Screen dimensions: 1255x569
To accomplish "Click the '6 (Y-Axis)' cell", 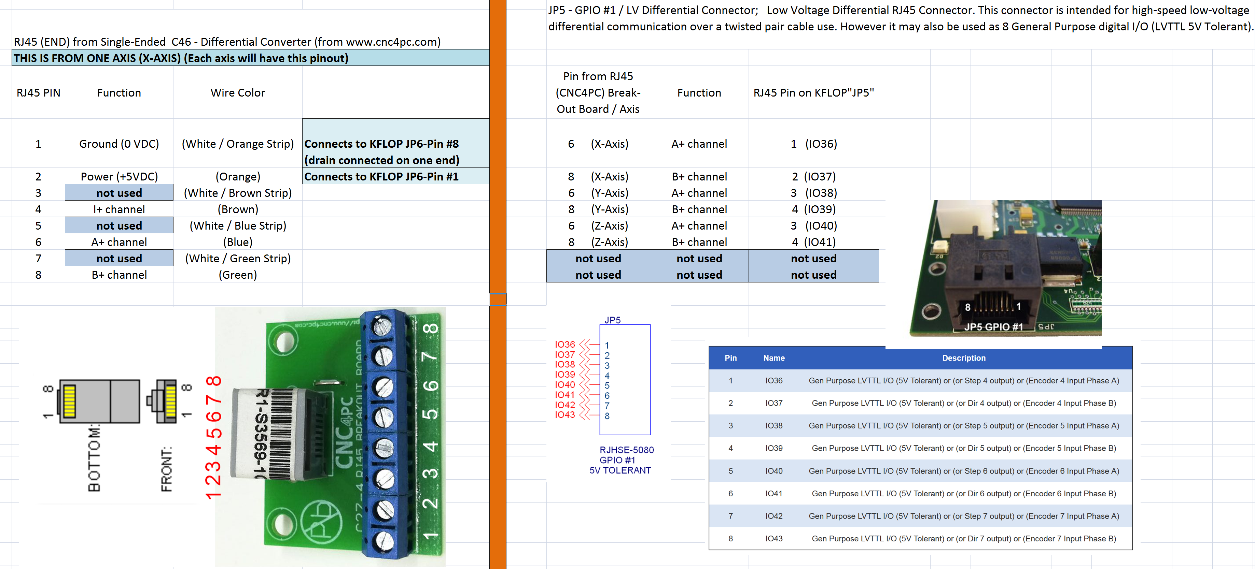I will click(598, 193).
